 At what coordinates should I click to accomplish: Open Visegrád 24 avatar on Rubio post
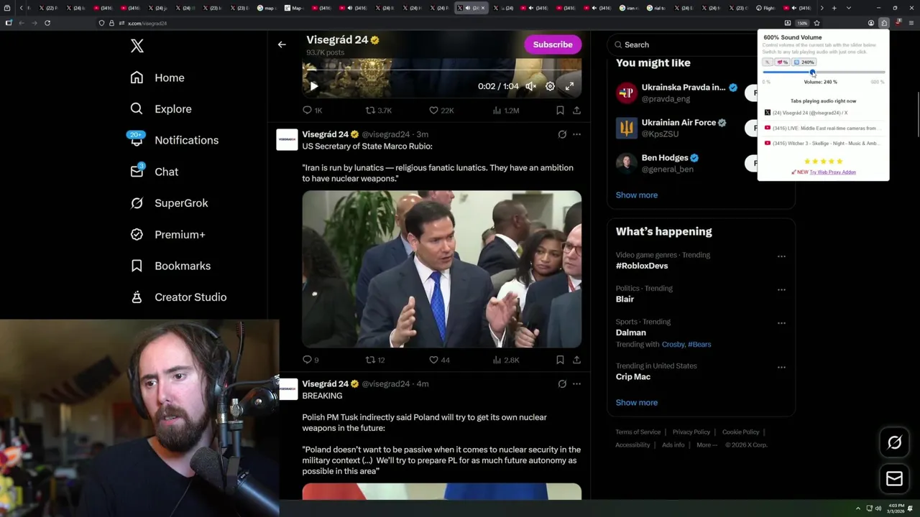tap(287, 139)
